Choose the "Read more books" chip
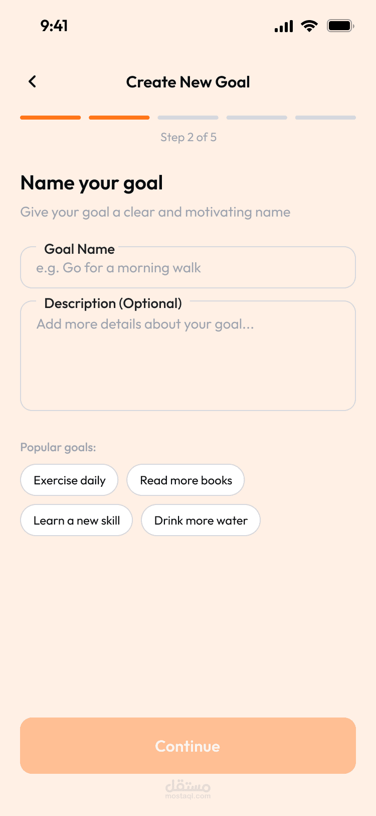Viewport: 376px width, 816px height. pos(185,480)
